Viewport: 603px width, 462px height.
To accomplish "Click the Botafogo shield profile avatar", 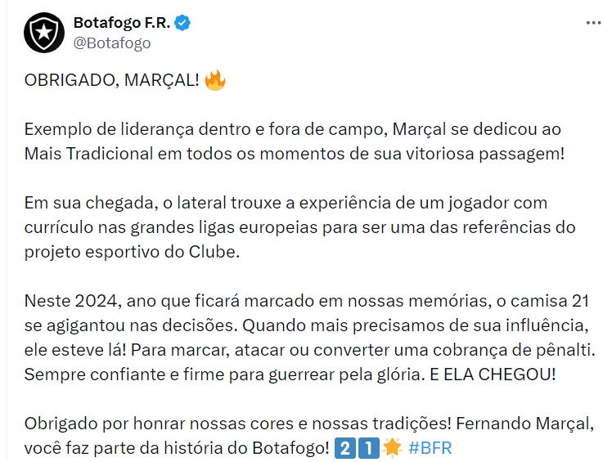I will tap(44, 33).
